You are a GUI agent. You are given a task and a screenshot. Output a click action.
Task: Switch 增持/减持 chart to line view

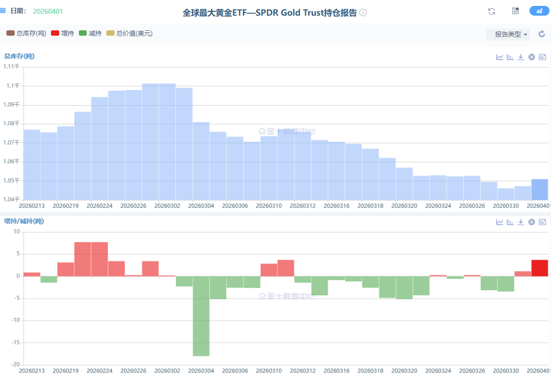500,222
